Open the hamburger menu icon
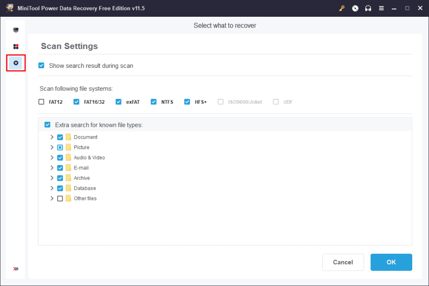Image resolution: width=429 pixels, height=286 pixels. click(x=381, y=8)
